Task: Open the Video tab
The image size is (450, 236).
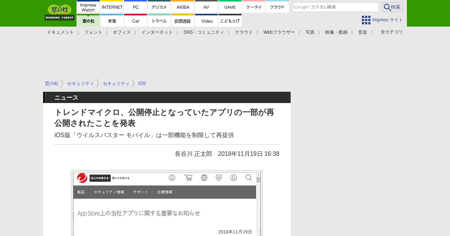Action: coord(206,21)
